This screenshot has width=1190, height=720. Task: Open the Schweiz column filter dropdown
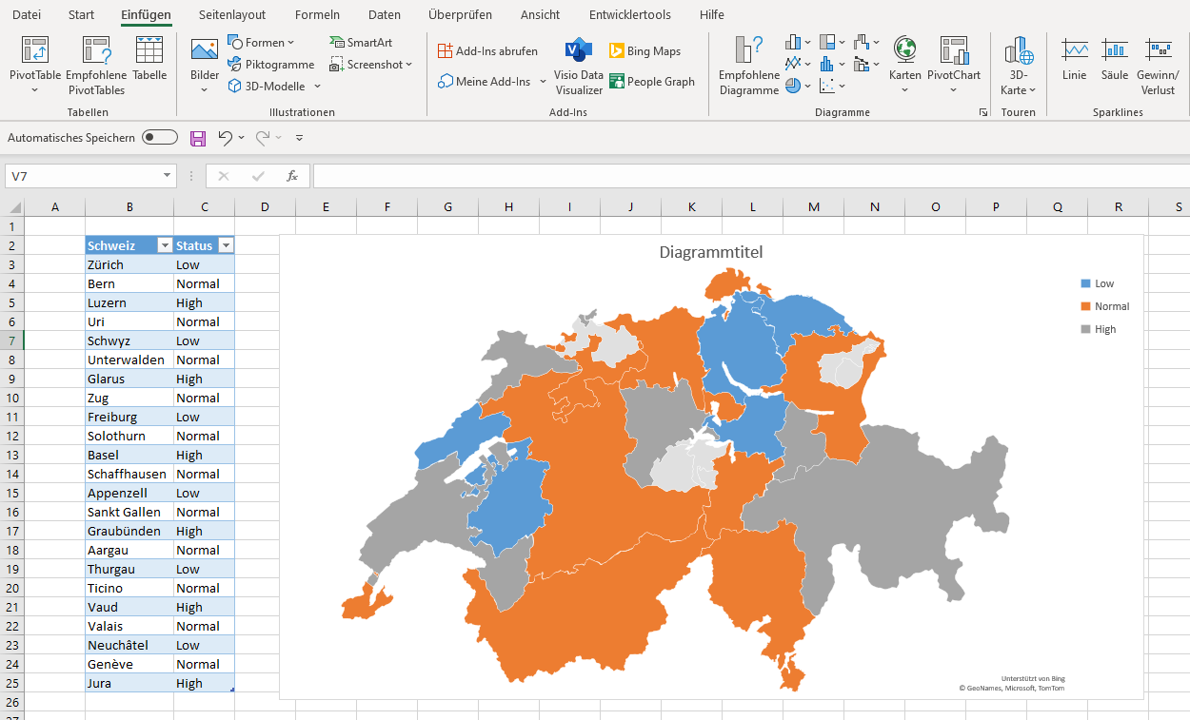tap(164, 244)
